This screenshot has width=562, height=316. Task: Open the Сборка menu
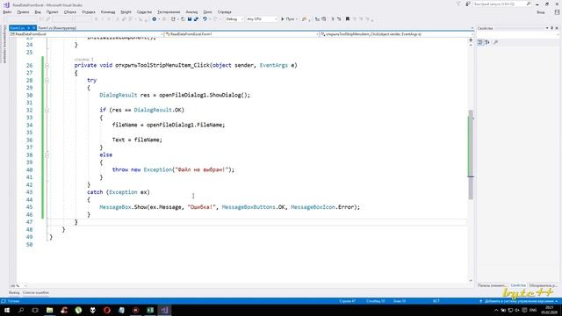tap(70, 11)
